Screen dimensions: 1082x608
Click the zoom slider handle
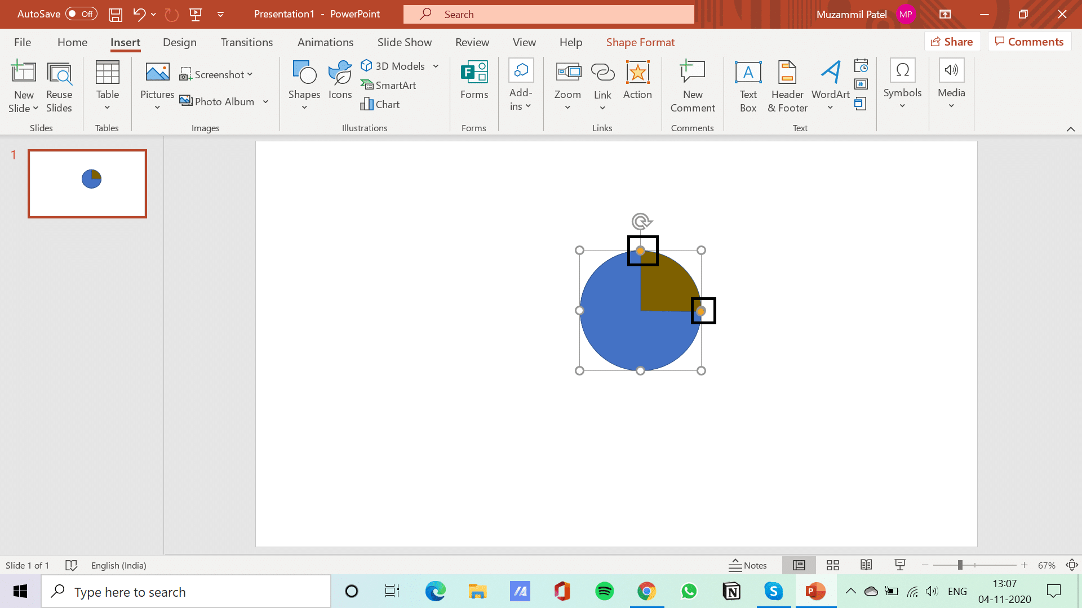960,565
